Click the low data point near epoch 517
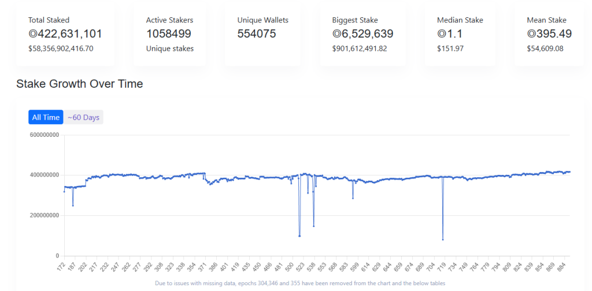Screen dimensions: 592x291 pos(299,236)
